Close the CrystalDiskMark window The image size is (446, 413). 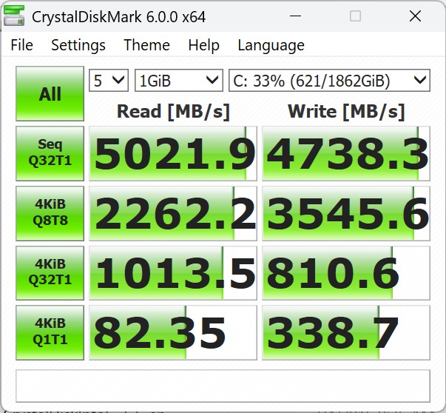point(415,16)
